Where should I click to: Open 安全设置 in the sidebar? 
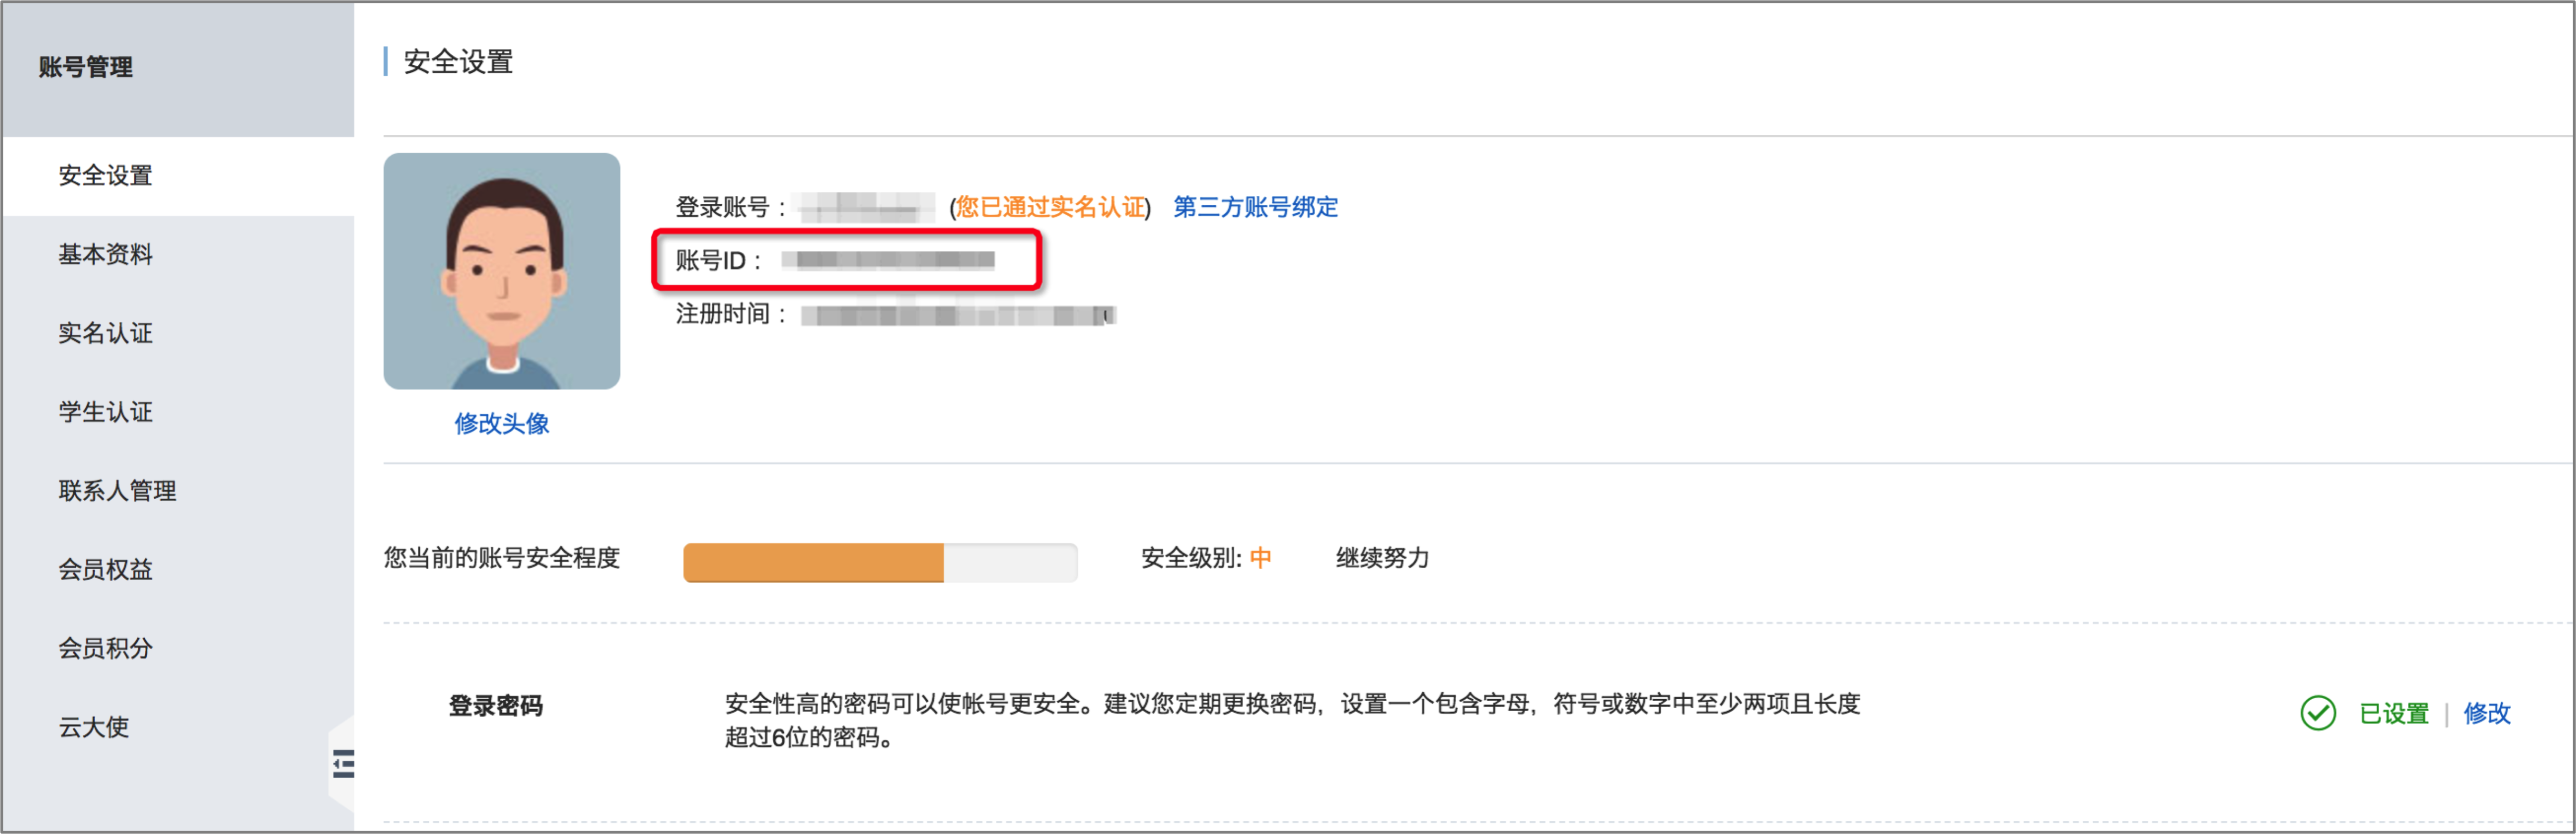pyautogui.click(x=106, y=176)
